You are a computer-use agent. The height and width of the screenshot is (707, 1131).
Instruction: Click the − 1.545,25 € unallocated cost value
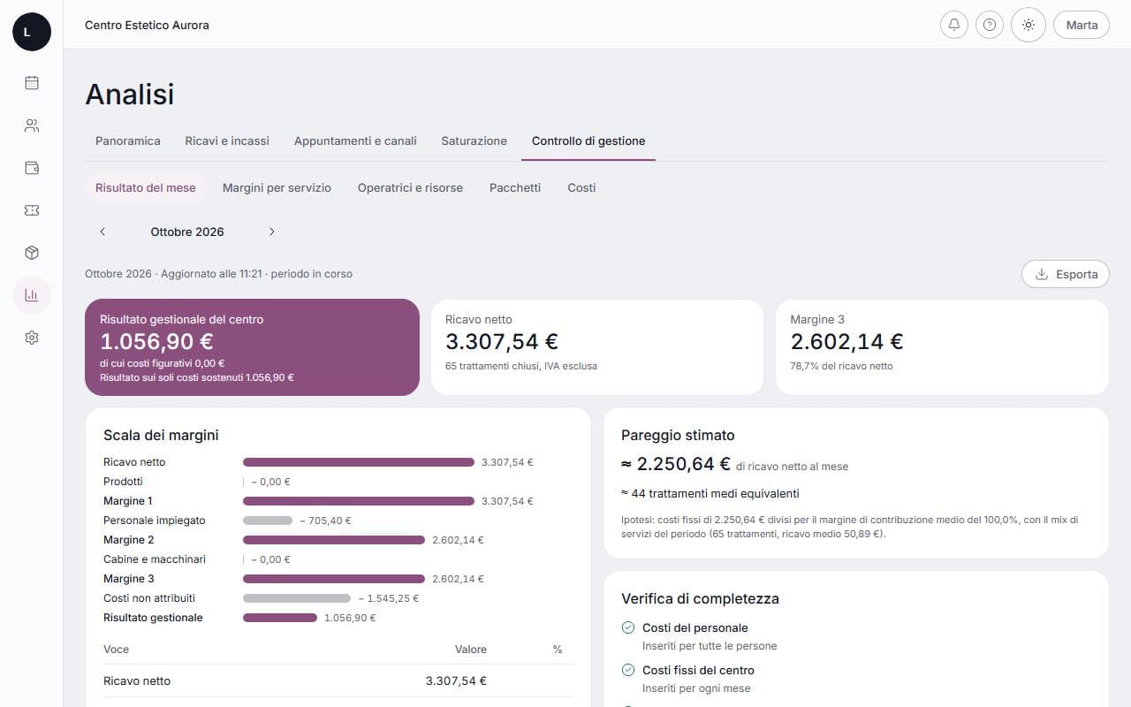(x=388, y=598)
